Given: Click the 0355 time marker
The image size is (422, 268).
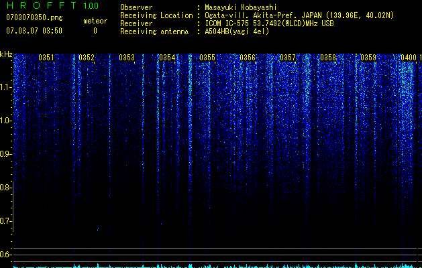Looking at the screenshot, I should click(x=207, y=58).
